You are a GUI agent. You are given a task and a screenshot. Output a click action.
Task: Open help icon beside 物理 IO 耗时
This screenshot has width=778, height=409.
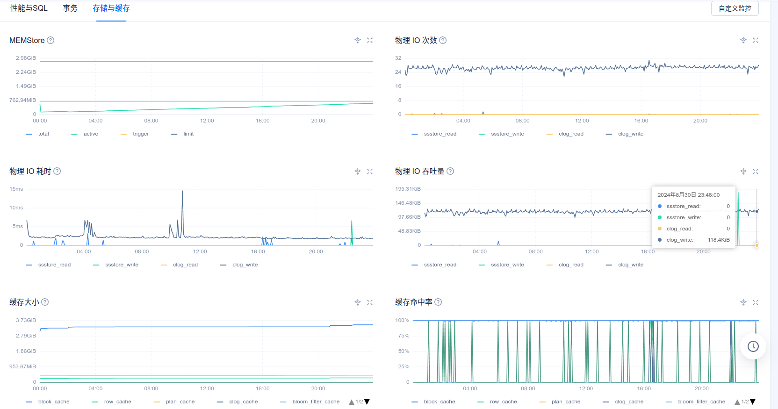click(57, 171)
